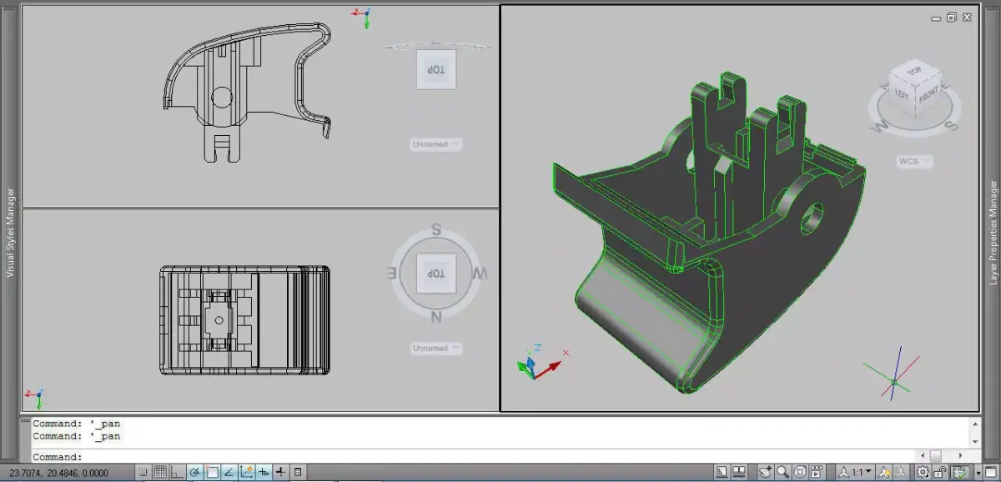Toggle Grid display in the status bar
1001x482 pixels.
click(159, 471)
